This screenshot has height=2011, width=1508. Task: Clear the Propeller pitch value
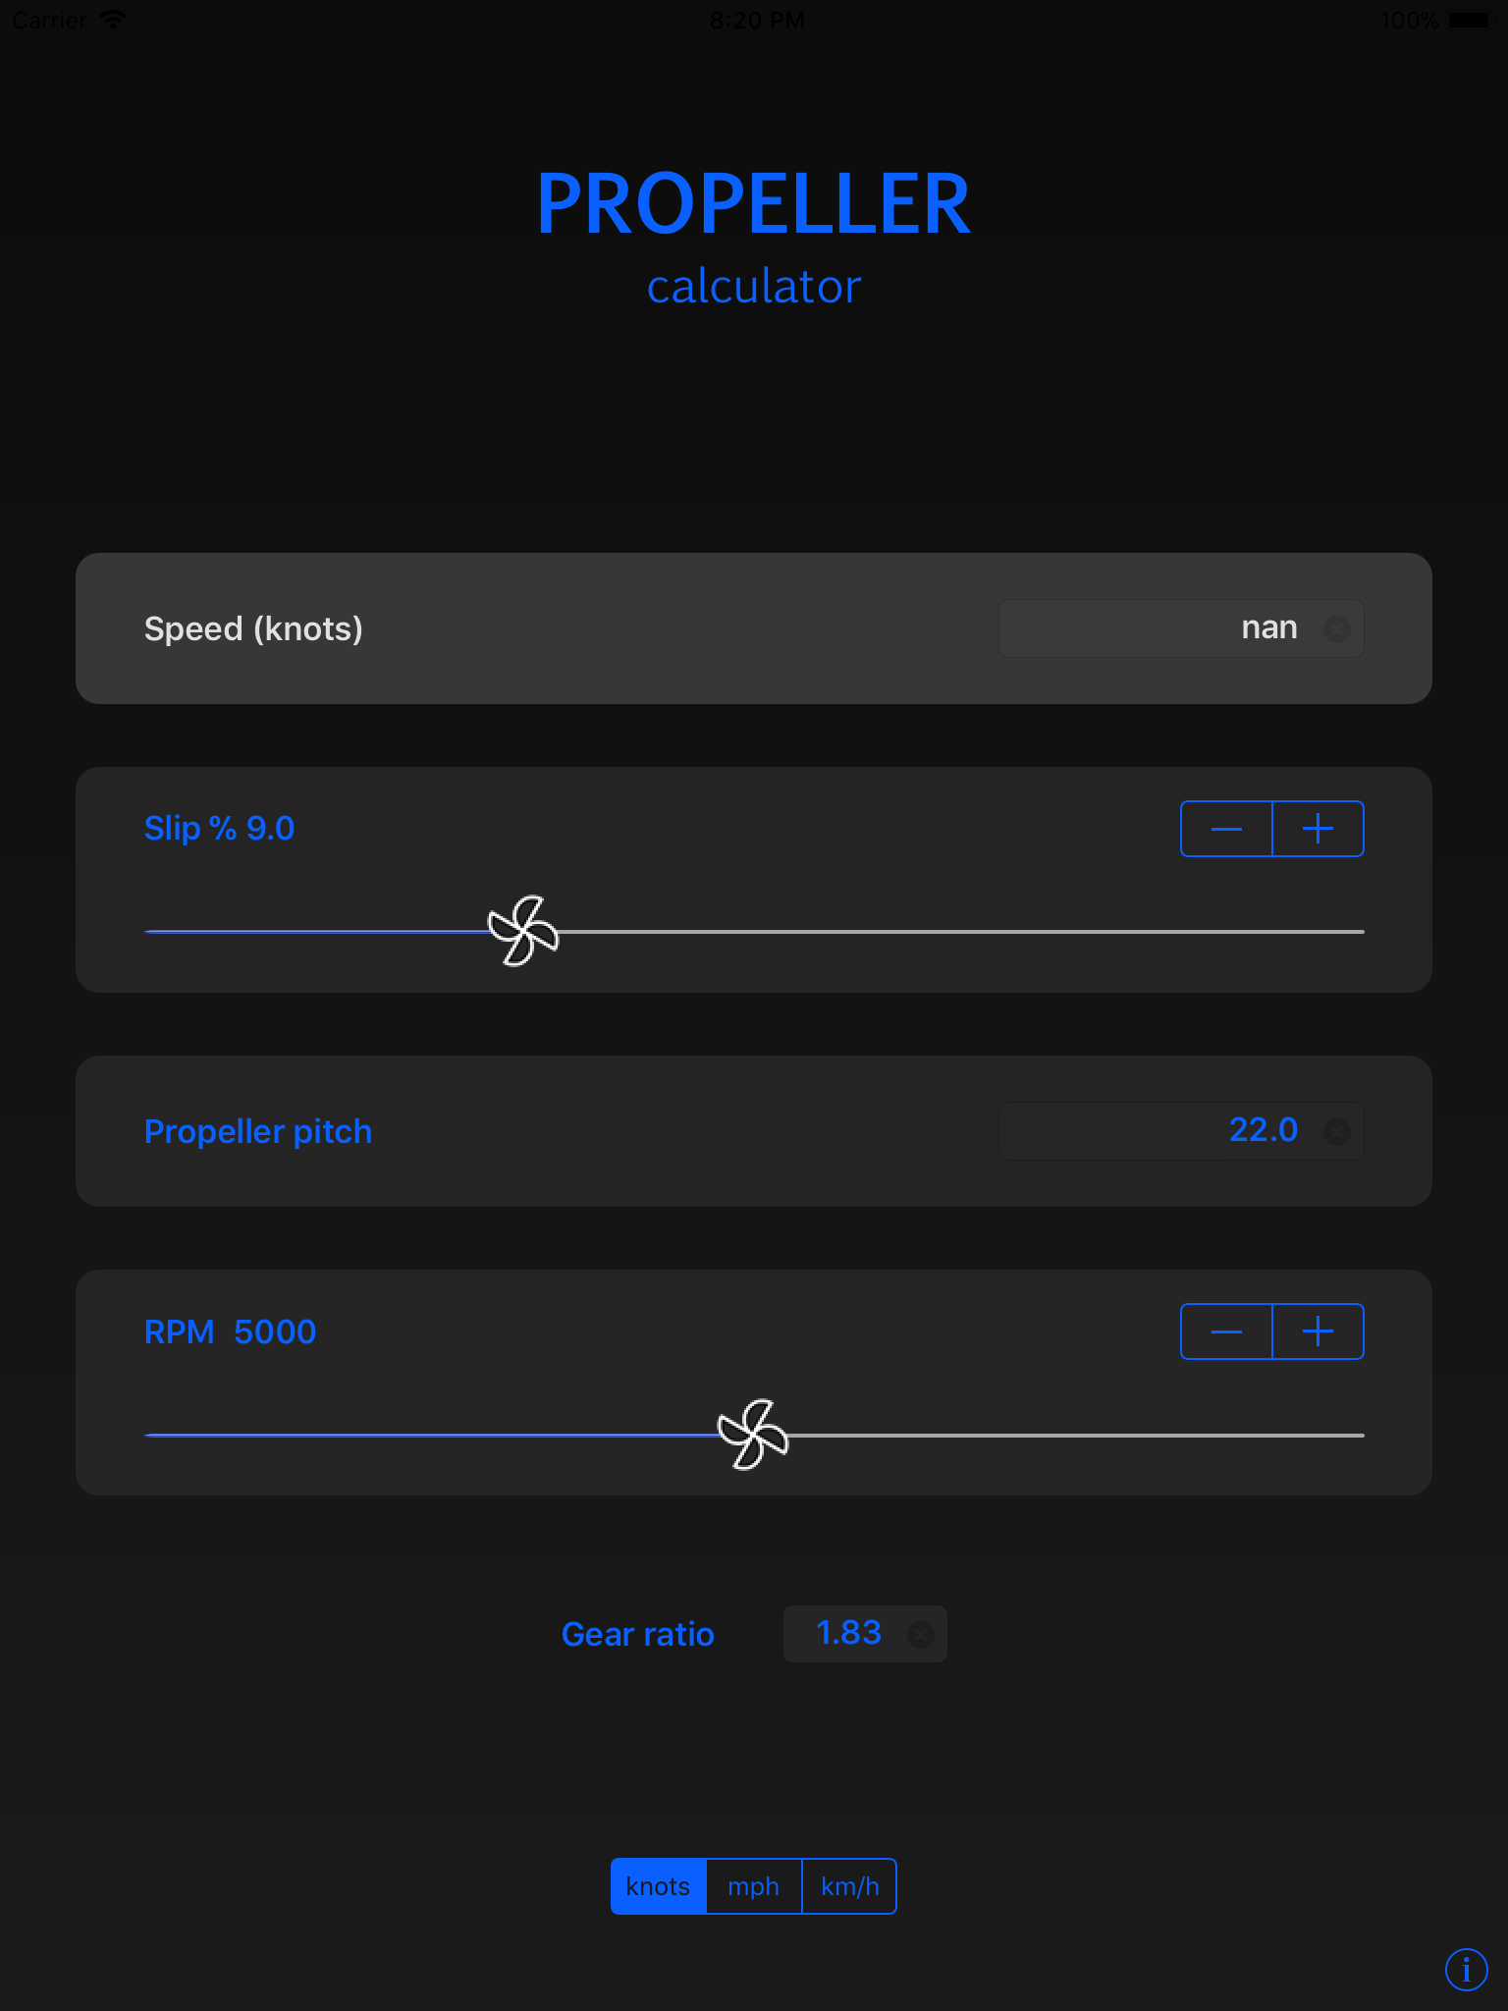[x=1337, y=1131]
